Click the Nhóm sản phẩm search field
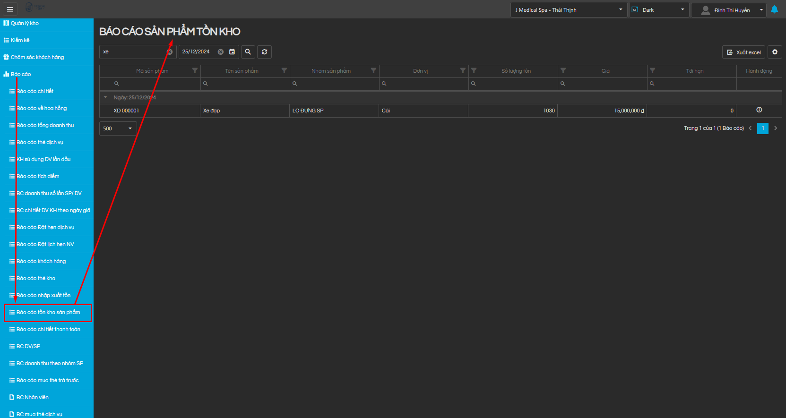 point(337,84)
